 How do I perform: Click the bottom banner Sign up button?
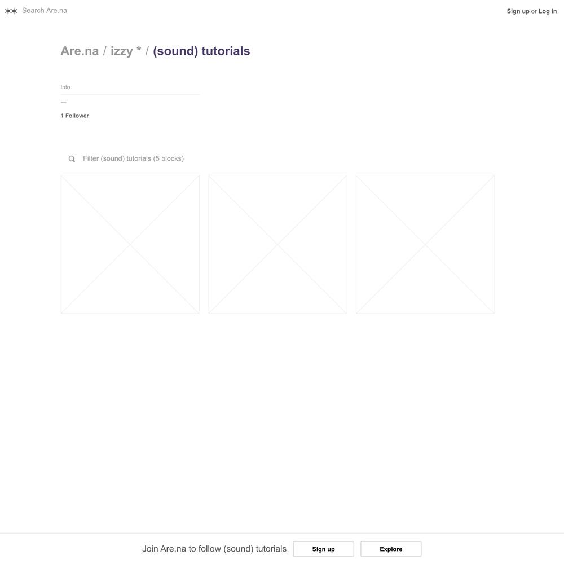pyautogui.click(x=323, y=549)
